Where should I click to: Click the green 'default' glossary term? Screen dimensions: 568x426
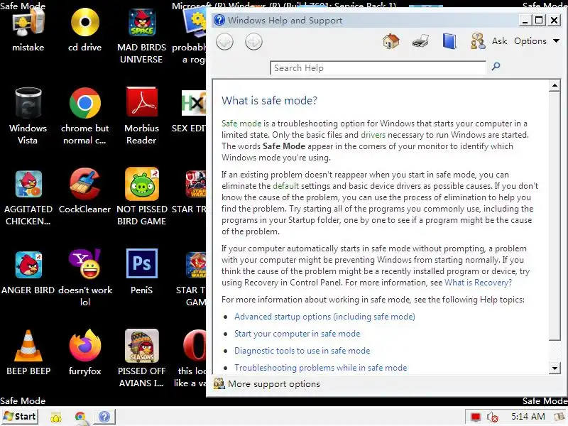click(286, 186)
